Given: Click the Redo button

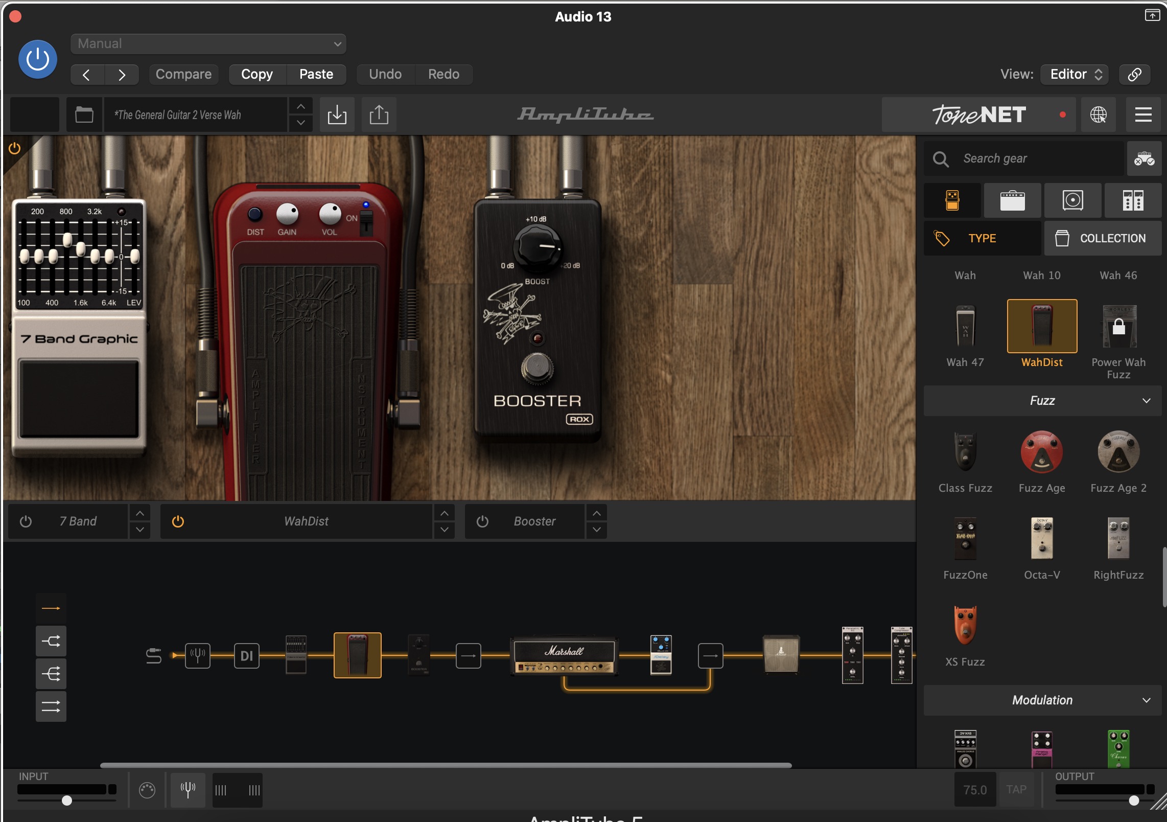Looking at the screenshot, I should pos(444,75).
